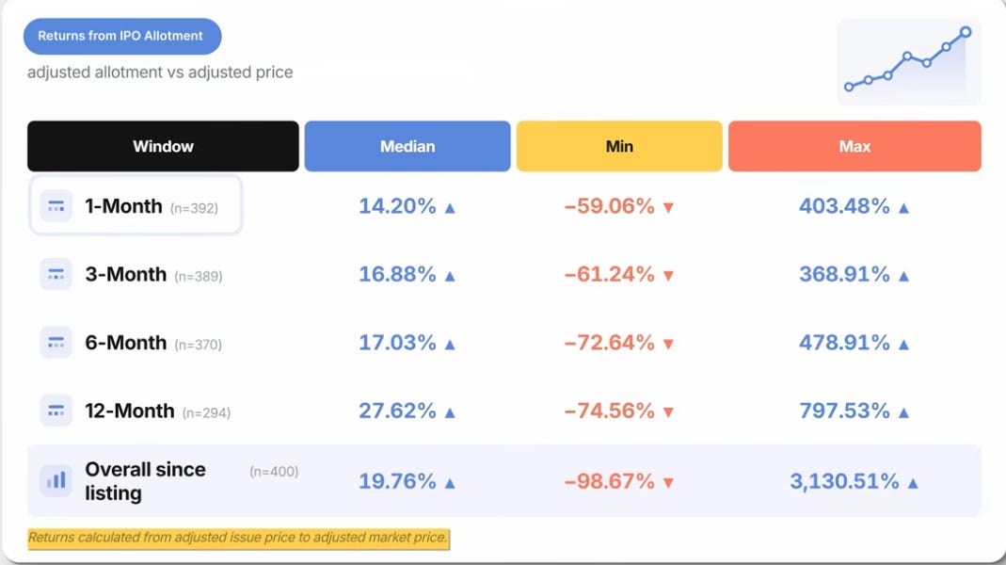
Task: Click the 1-Month row calendar icon
Action: [x=56, y=206]
